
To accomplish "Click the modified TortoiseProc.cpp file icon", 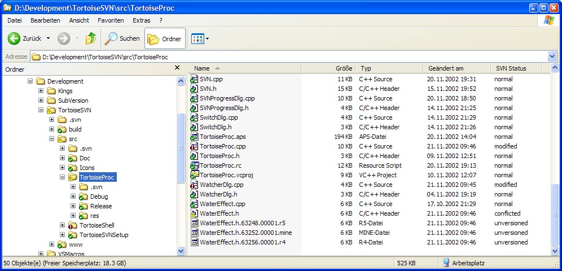I will (x=194, y=146).
